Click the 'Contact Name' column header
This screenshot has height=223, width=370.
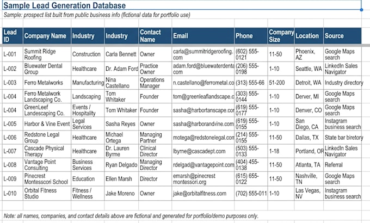pos(155,36)
